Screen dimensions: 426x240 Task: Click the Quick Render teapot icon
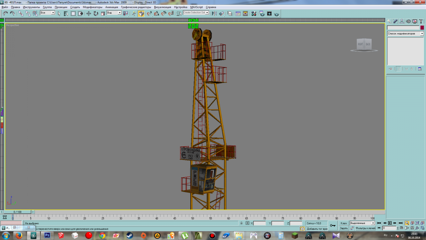[x=277, y=14]
